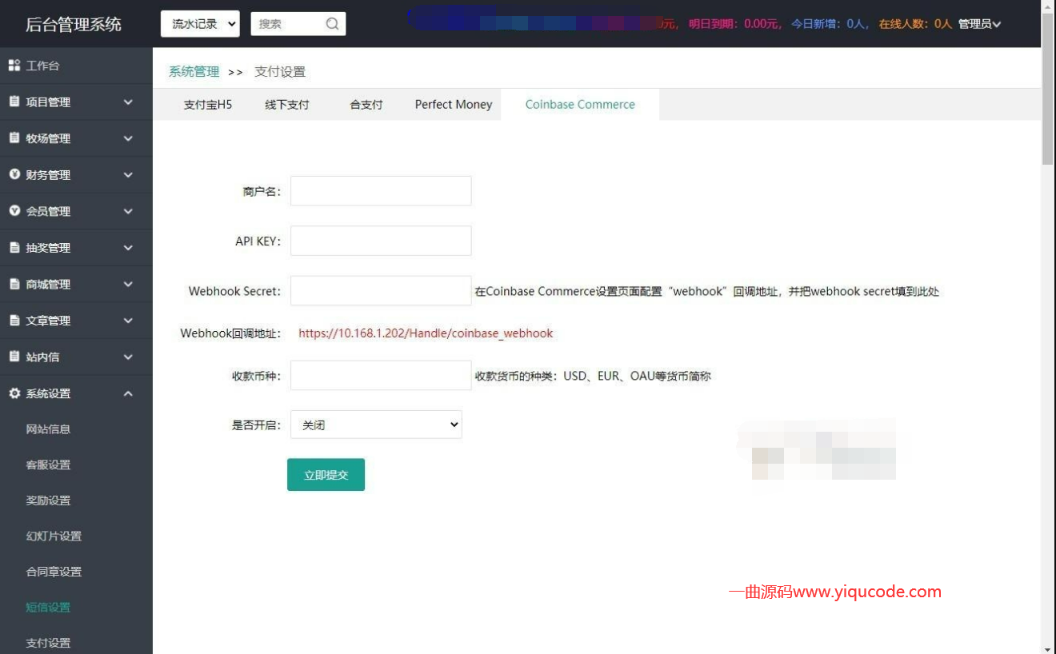Expand the 财务管理 menu chevron
1056x654 pixels.
click(x=128, y=175)
